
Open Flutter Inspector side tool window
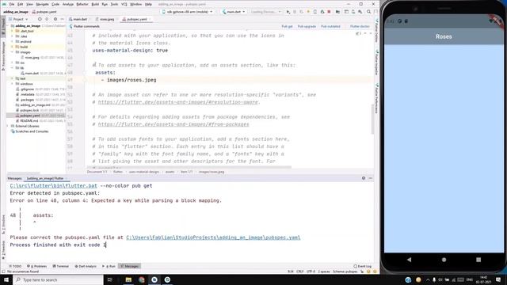click(x=377, y=63)
